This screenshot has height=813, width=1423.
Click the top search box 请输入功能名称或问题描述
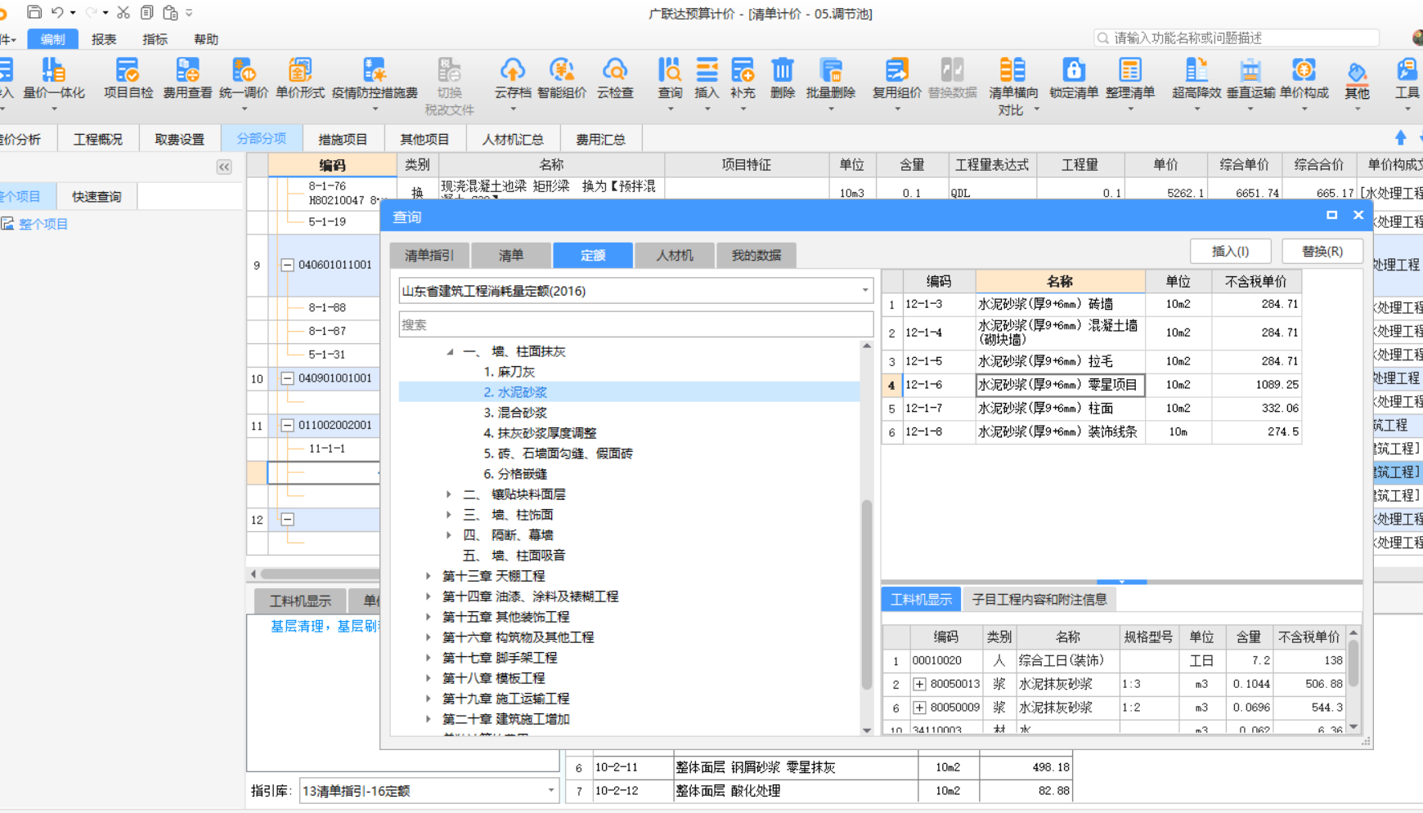pyautogui.click(x=1237, y=38)
